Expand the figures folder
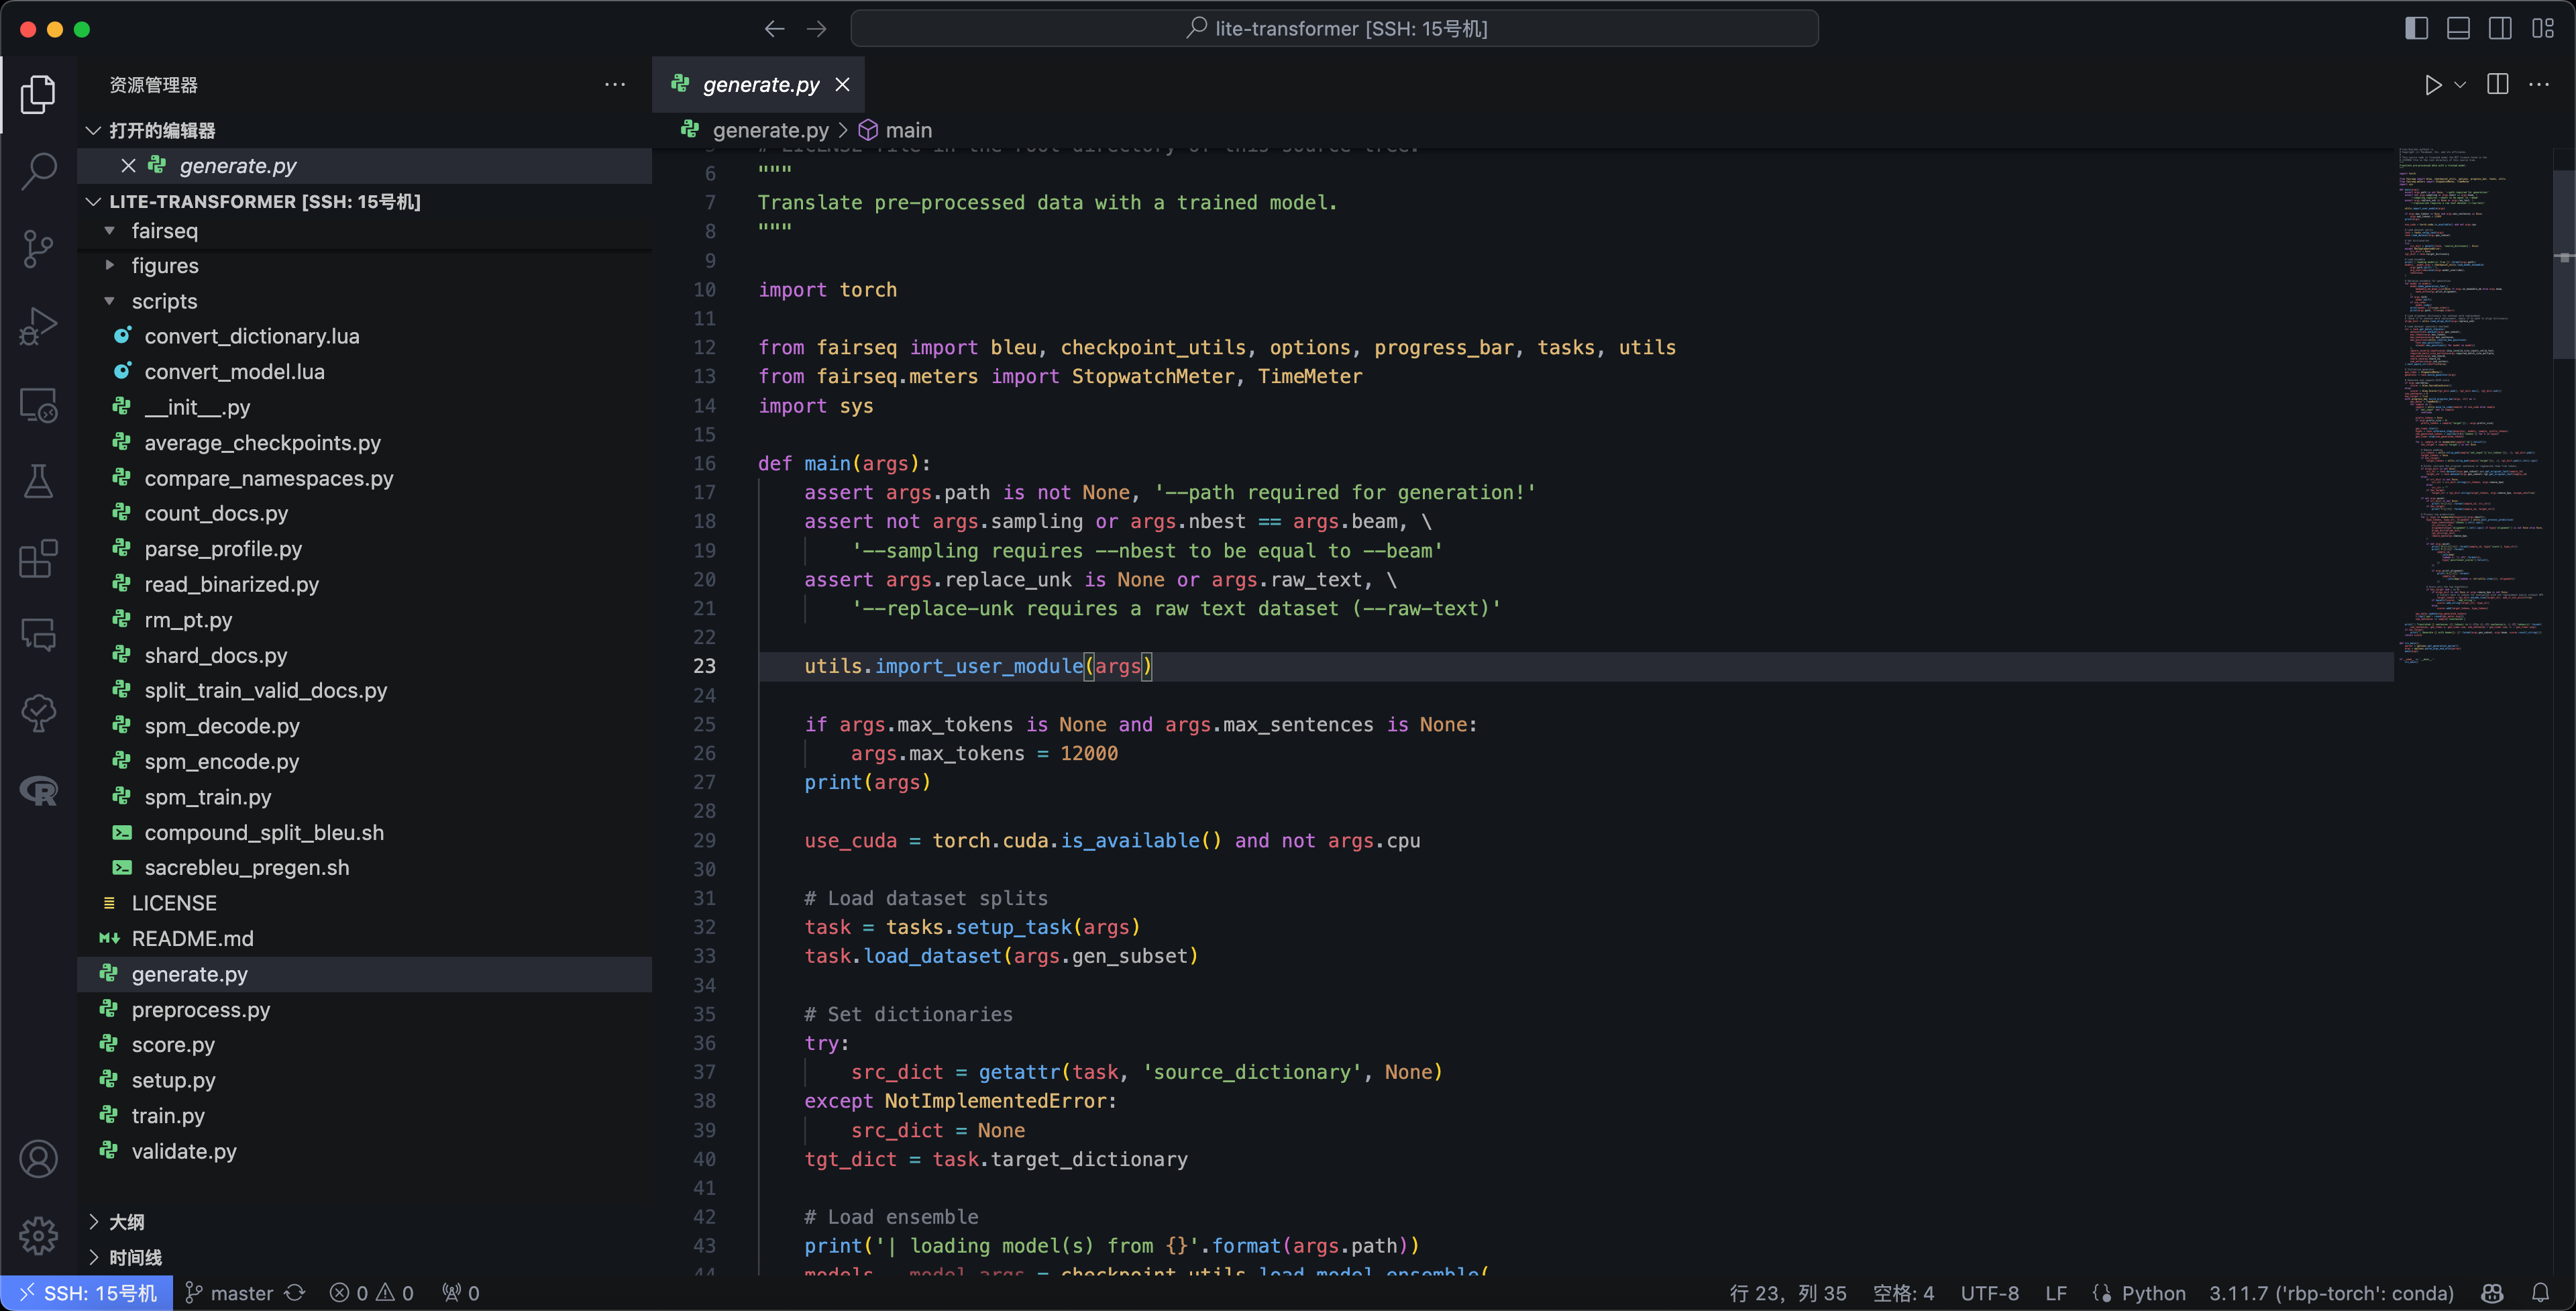 tap(165, 266)
